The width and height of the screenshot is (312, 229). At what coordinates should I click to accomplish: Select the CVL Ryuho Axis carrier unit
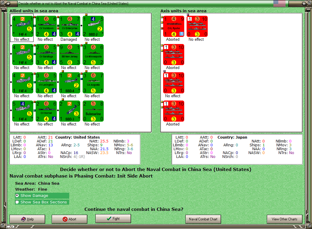pos(174,26)
